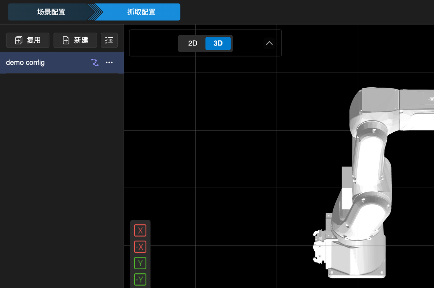Select the robot gripper end effector
Screen dimensions: 434x288
pyautogui.click(x=319, y=246)
